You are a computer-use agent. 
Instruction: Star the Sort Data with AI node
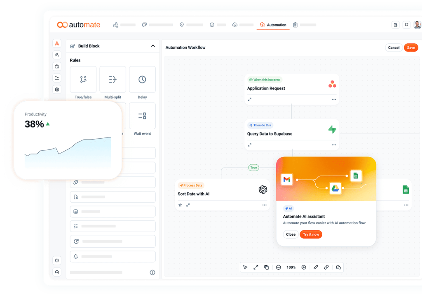coord(180,205)
